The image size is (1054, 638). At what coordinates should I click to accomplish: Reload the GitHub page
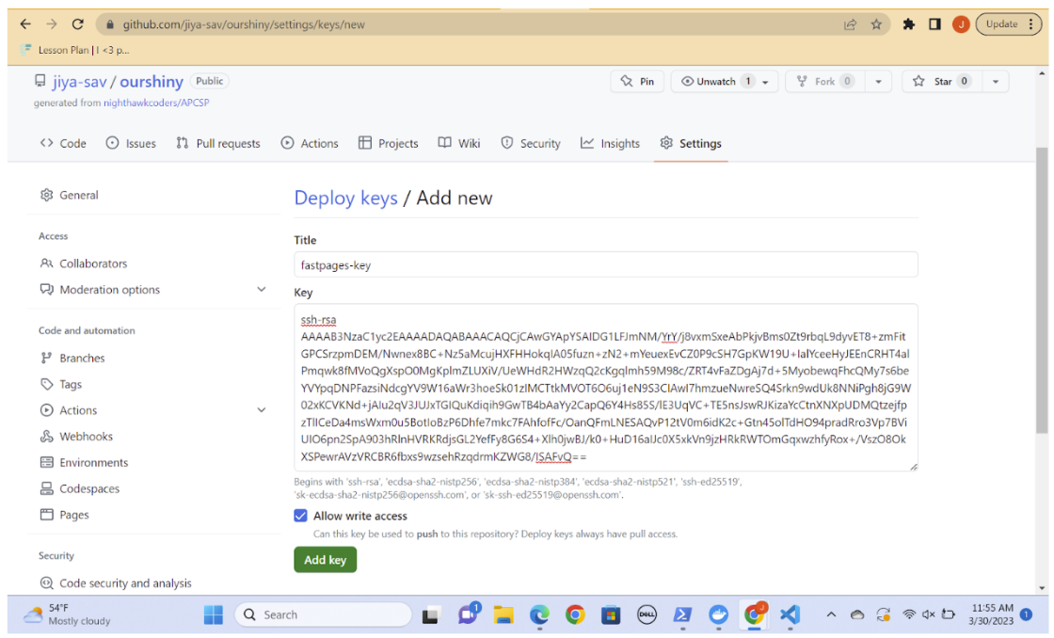[x=78, y=24]
